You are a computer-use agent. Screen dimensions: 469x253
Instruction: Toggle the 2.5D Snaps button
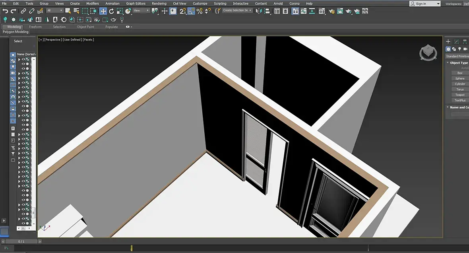[182, 11]
